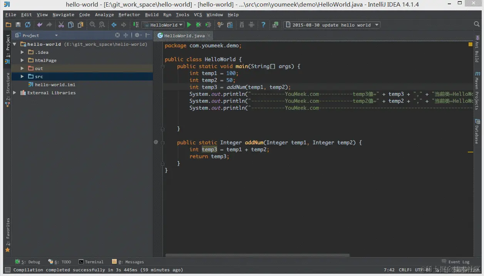Select the commit message '2015-08-30 update hello world'
The image size is (484, 276).
[332, 25]
